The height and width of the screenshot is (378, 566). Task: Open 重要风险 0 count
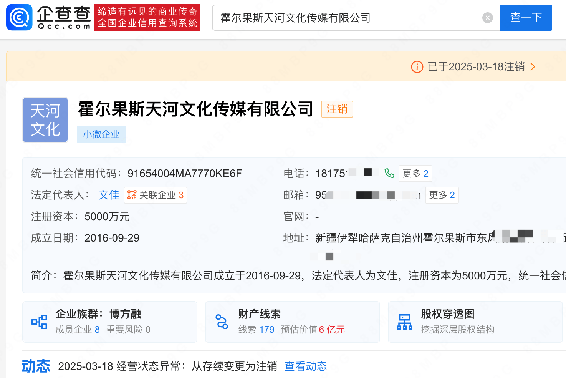point(128,330)
